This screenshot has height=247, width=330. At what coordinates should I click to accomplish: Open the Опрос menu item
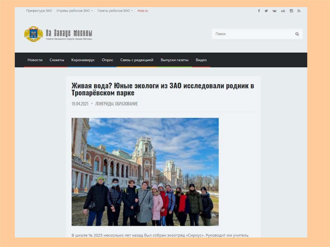pyautogui.click(x=108, y=60)
